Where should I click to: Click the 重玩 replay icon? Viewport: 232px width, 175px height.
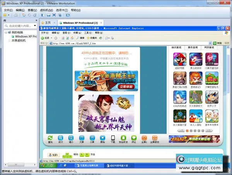(x=50, y=138)
